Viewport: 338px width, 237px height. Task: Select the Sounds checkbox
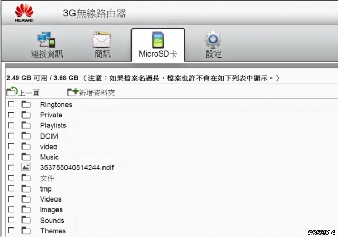(11, 220)
